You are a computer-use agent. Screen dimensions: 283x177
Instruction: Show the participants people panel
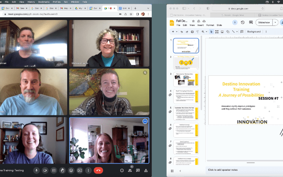coord(130,170)
